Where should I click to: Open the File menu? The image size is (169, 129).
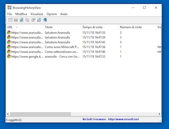(9, 14)
